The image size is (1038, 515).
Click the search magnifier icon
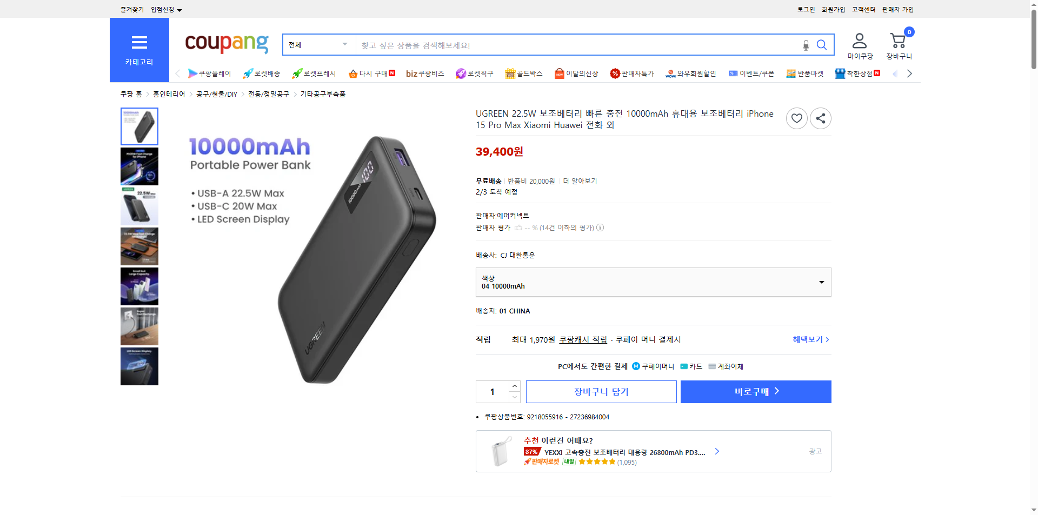(822, 45)
